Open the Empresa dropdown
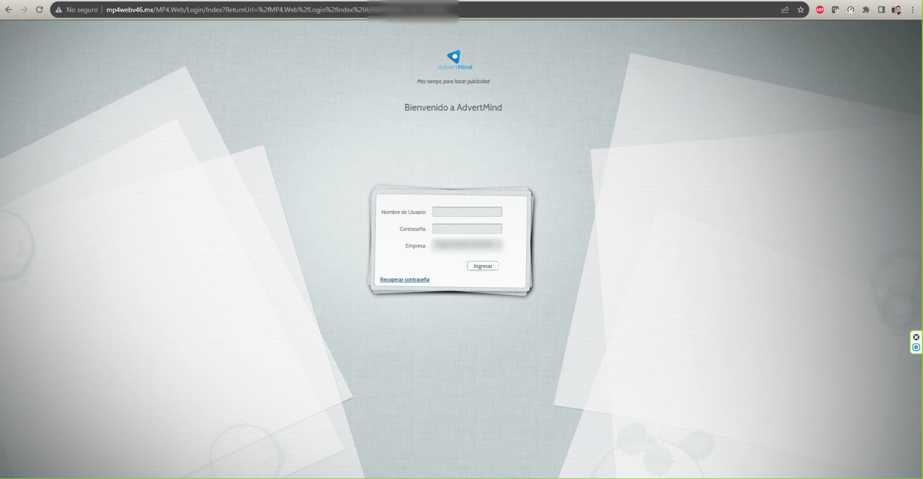Screen dimensions: 923x479 tap(467, 245)
